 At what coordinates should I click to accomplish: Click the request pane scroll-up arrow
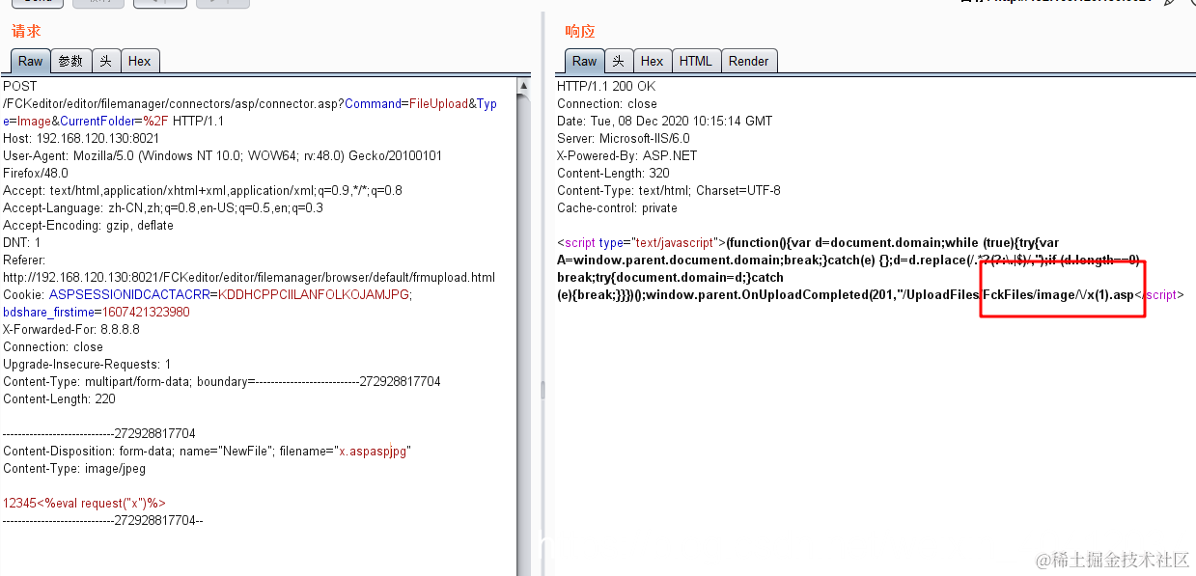[524, 86]
